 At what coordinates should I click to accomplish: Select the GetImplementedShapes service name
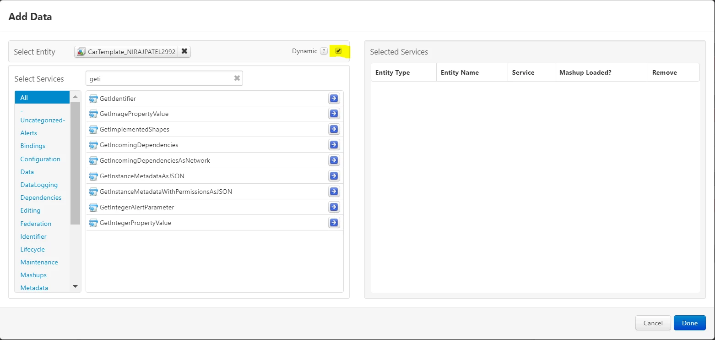(x=135, y=129)
